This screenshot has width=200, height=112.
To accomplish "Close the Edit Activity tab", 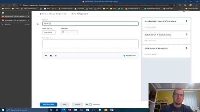I will pyautogui.click(x=28, y=16).
